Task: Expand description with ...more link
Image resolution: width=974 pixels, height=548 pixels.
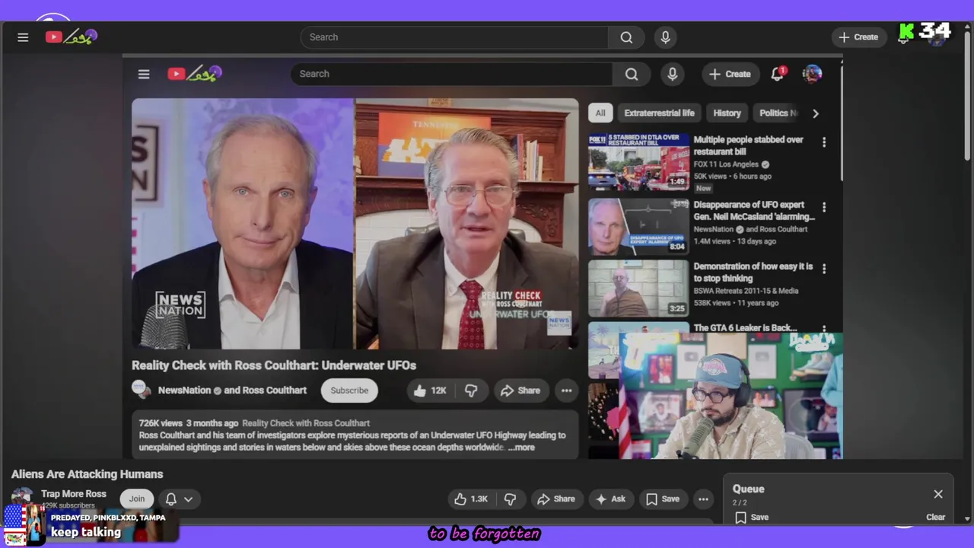Action: 521,448
